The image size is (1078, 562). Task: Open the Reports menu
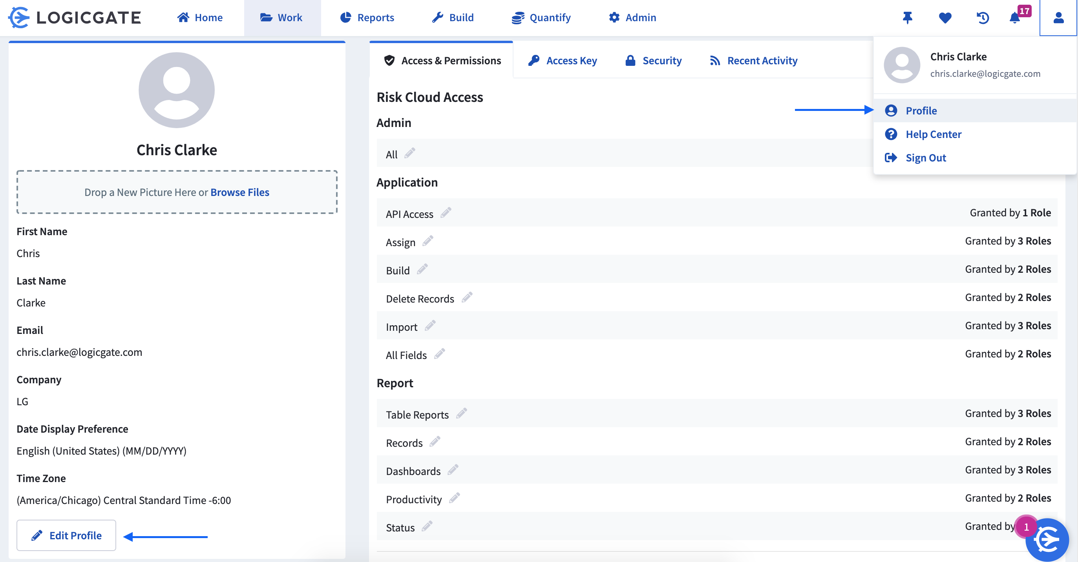tap(367, 18)
